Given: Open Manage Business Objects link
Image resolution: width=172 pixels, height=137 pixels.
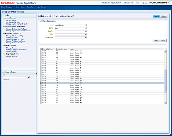Looking at the screenshot, I should [15, 43].
